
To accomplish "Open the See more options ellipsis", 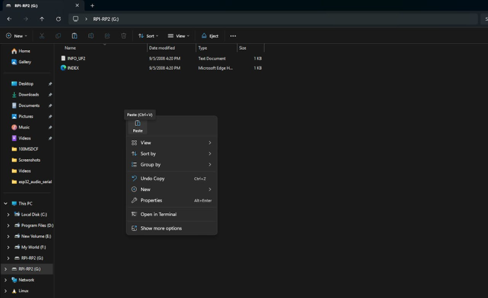I will (x=233, y=36).
